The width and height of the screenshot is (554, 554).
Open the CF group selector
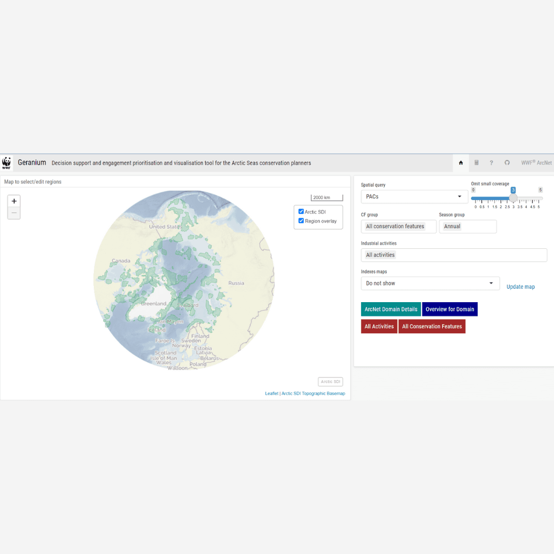[399, 226]
